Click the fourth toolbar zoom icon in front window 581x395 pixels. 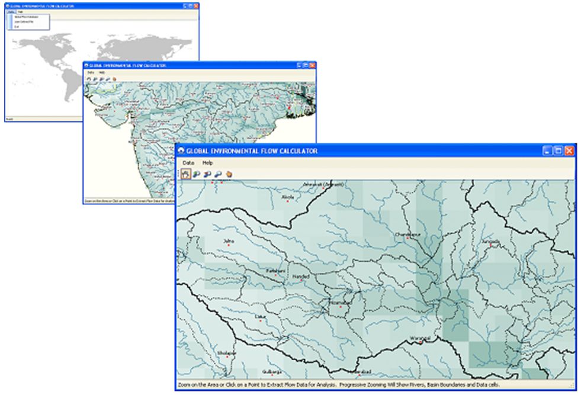(218, 174)
